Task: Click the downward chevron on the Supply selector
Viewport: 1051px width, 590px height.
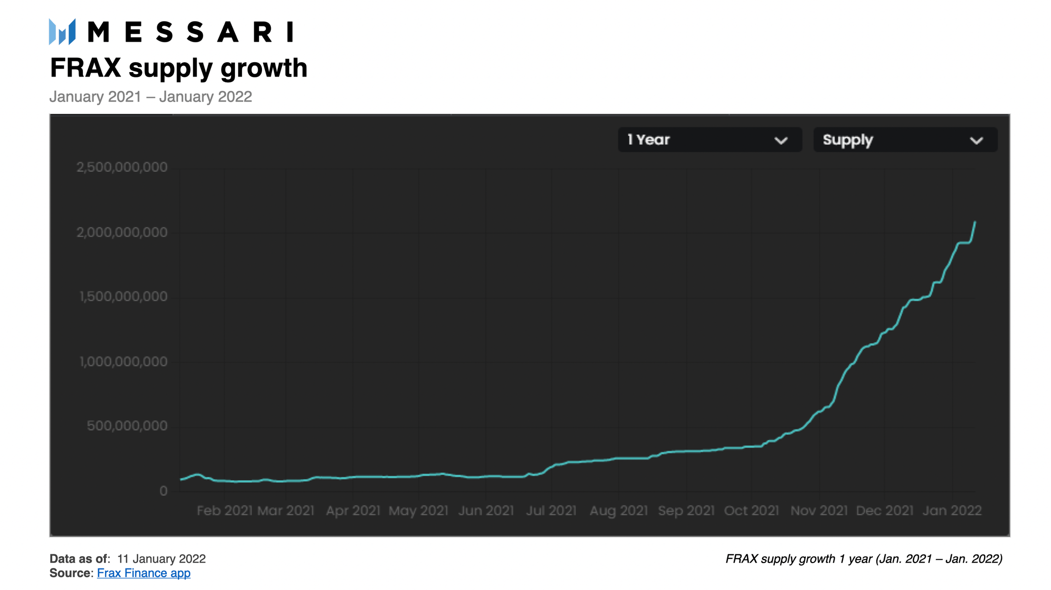Action: (976, 140)
